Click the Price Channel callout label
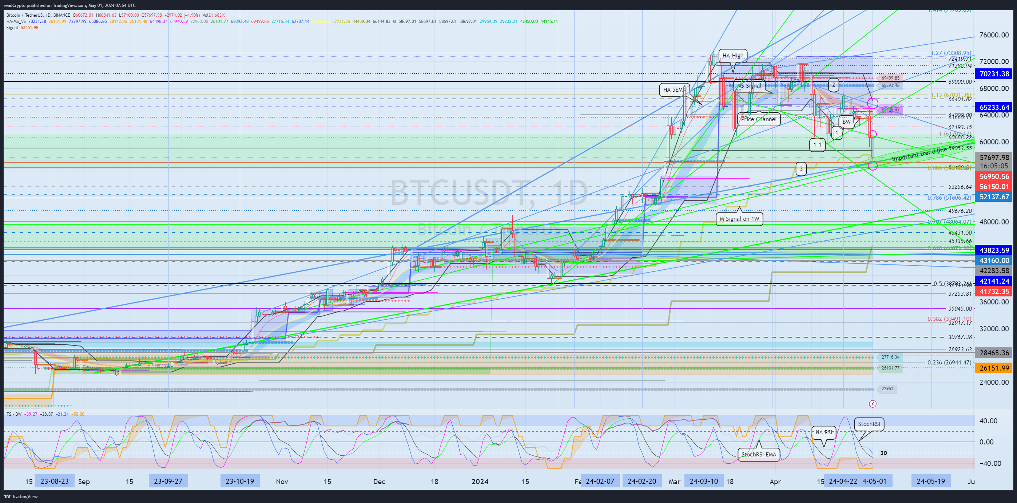This screenshot has height=503, width=1017. (758, 119)
